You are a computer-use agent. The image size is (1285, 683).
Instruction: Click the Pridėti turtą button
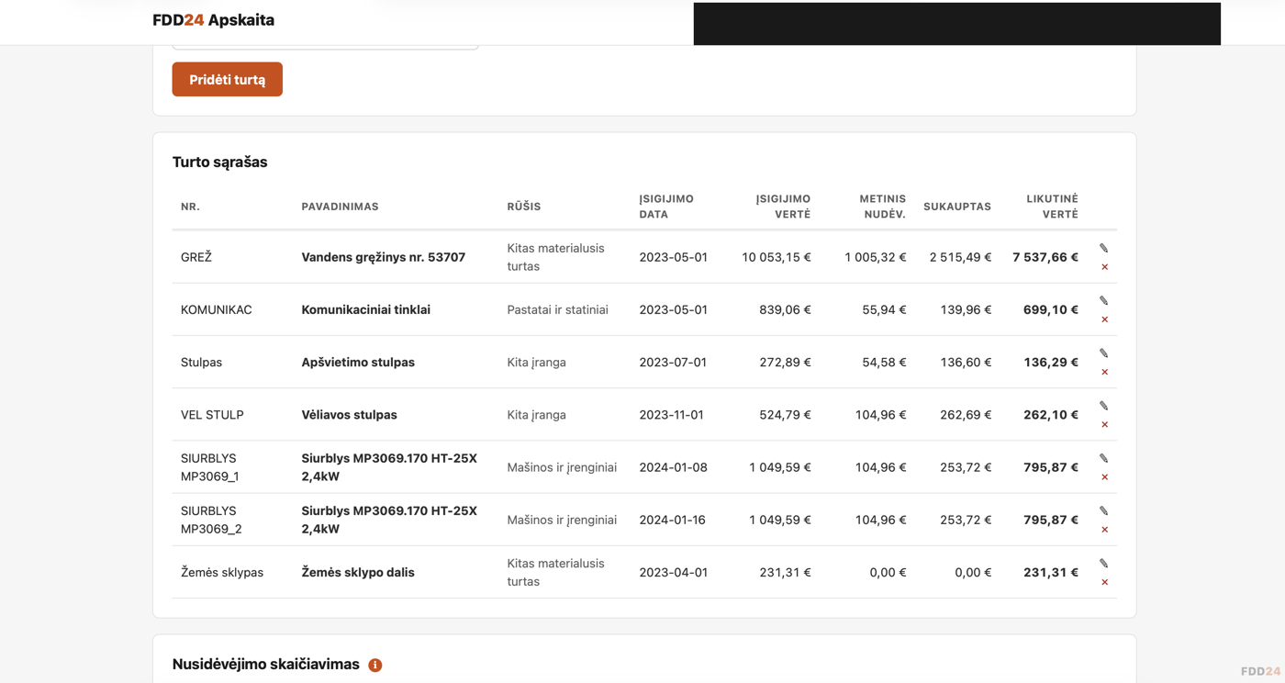click(x=228, y=80)
